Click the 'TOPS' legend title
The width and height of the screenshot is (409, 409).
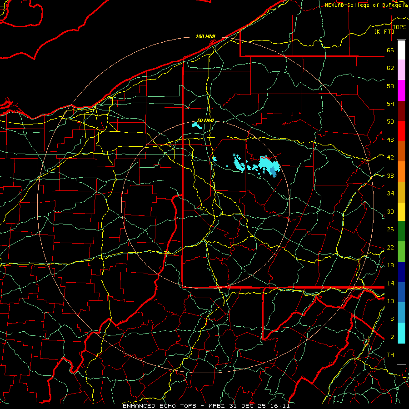399,27
